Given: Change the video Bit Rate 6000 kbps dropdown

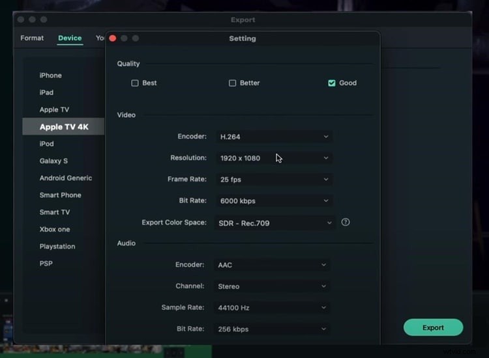Looking at the screenshot, I should click(273, 201).
